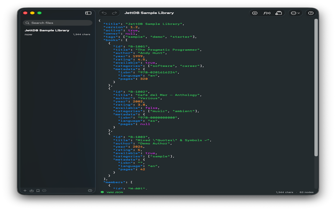Viewport: 336px width, 210px height.
Task: Click the "B-1003" id value
Action: tap(138, 137)
